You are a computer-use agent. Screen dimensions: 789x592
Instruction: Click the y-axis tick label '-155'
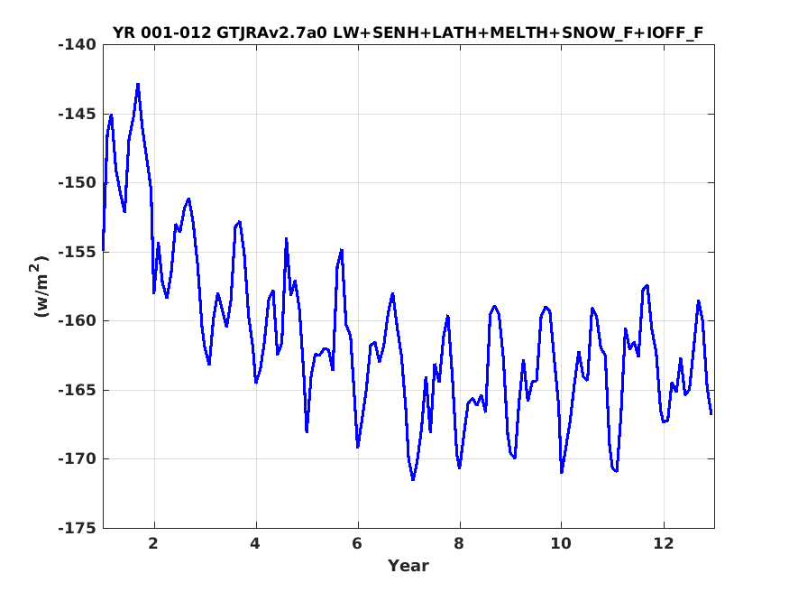[77, 252]
